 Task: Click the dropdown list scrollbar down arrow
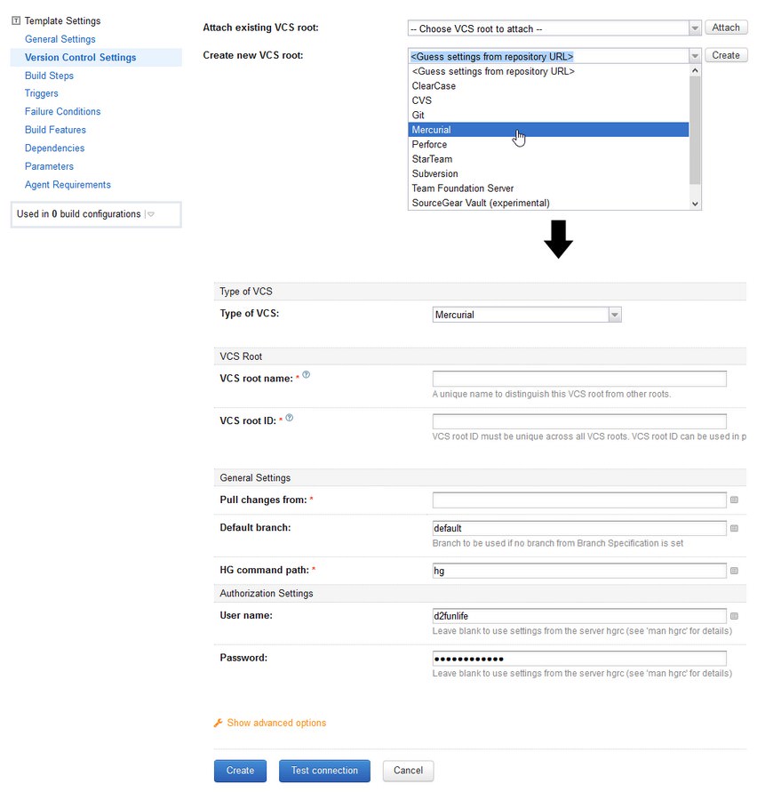[695, 204]
